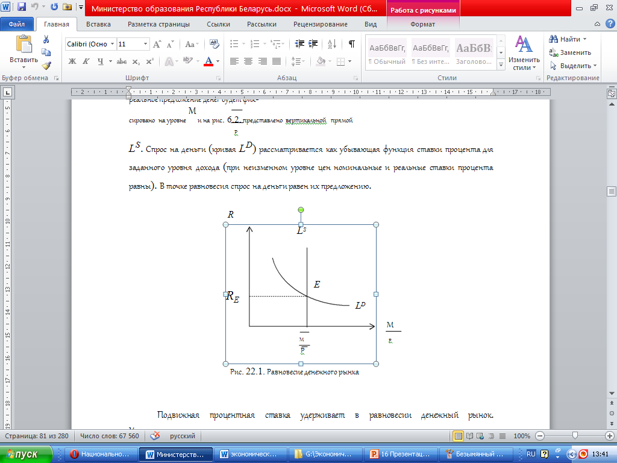
Task: Click the Заменить button
Action: click(x=570, y=52)
